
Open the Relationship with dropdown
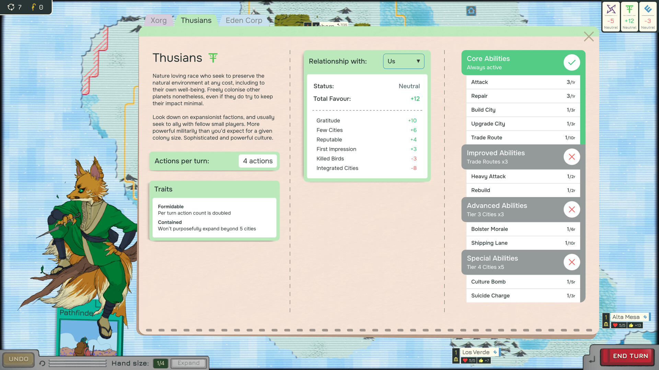pos(404,61)
